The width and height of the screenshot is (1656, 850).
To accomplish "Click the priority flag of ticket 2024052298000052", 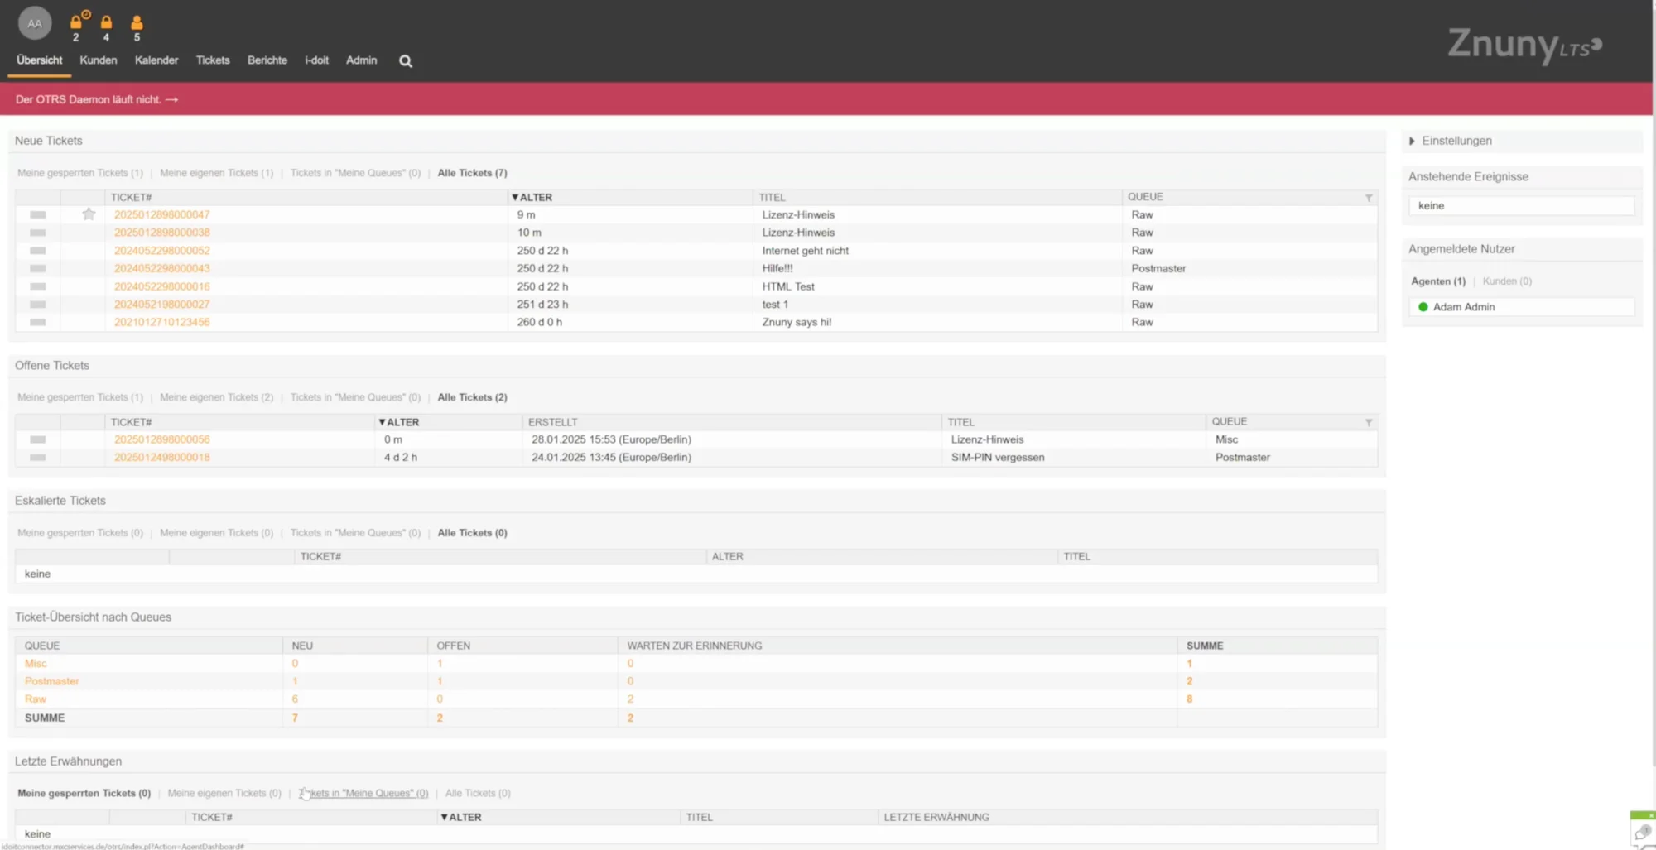I will (38, 251).
